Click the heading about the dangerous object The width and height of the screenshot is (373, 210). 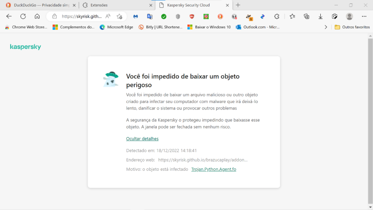pos(183,81)
